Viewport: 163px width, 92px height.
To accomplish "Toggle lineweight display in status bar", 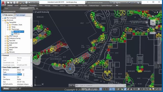I will [119, 89].
